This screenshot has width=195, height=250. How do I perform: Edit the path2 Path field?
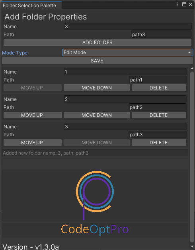[x=158, y=107]
